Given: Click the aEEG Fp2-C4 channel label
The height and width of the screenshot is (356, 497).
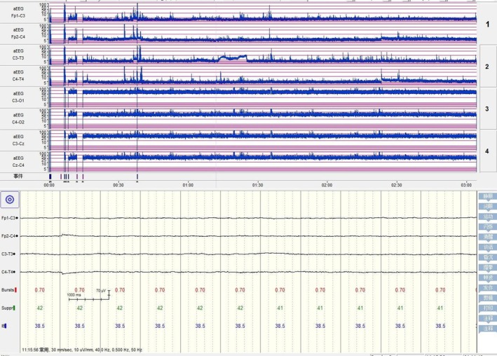Looking at the screenshot, I should [18, 33].
